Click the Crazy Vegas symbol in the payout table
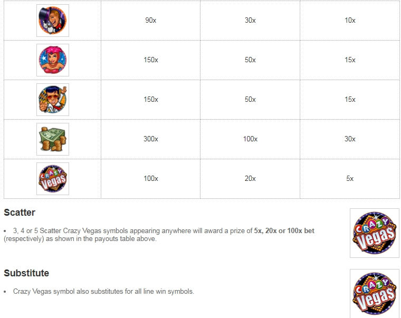Image resolution: width=401 pixels, height=318 pixels. point(52,179)
